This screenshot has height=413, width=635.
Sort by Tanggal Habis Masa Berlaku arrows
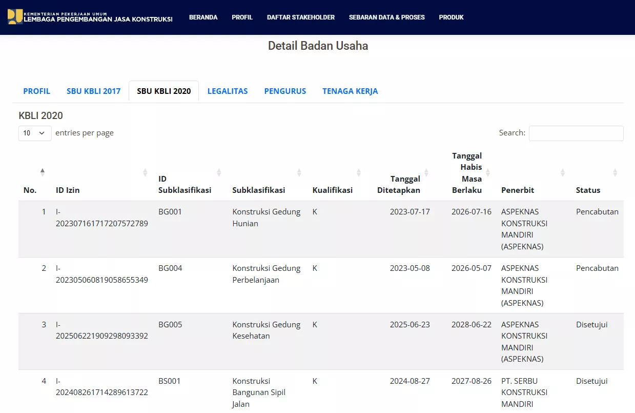click(x=488, y=172)
